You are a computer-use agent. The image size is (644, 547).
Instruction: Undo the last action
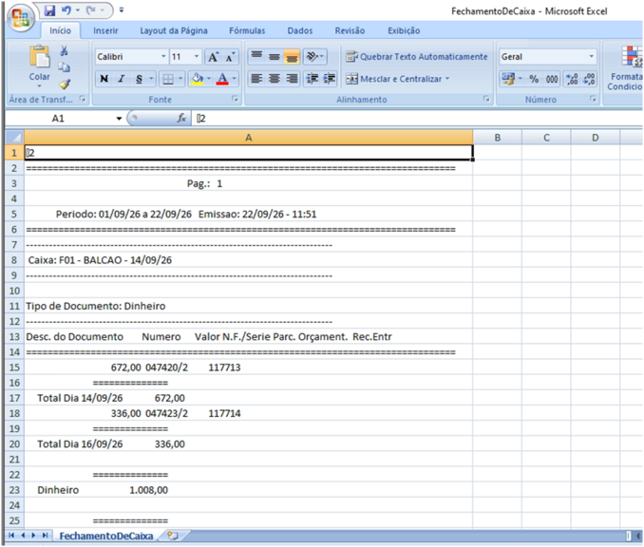(x=66, y=10)
